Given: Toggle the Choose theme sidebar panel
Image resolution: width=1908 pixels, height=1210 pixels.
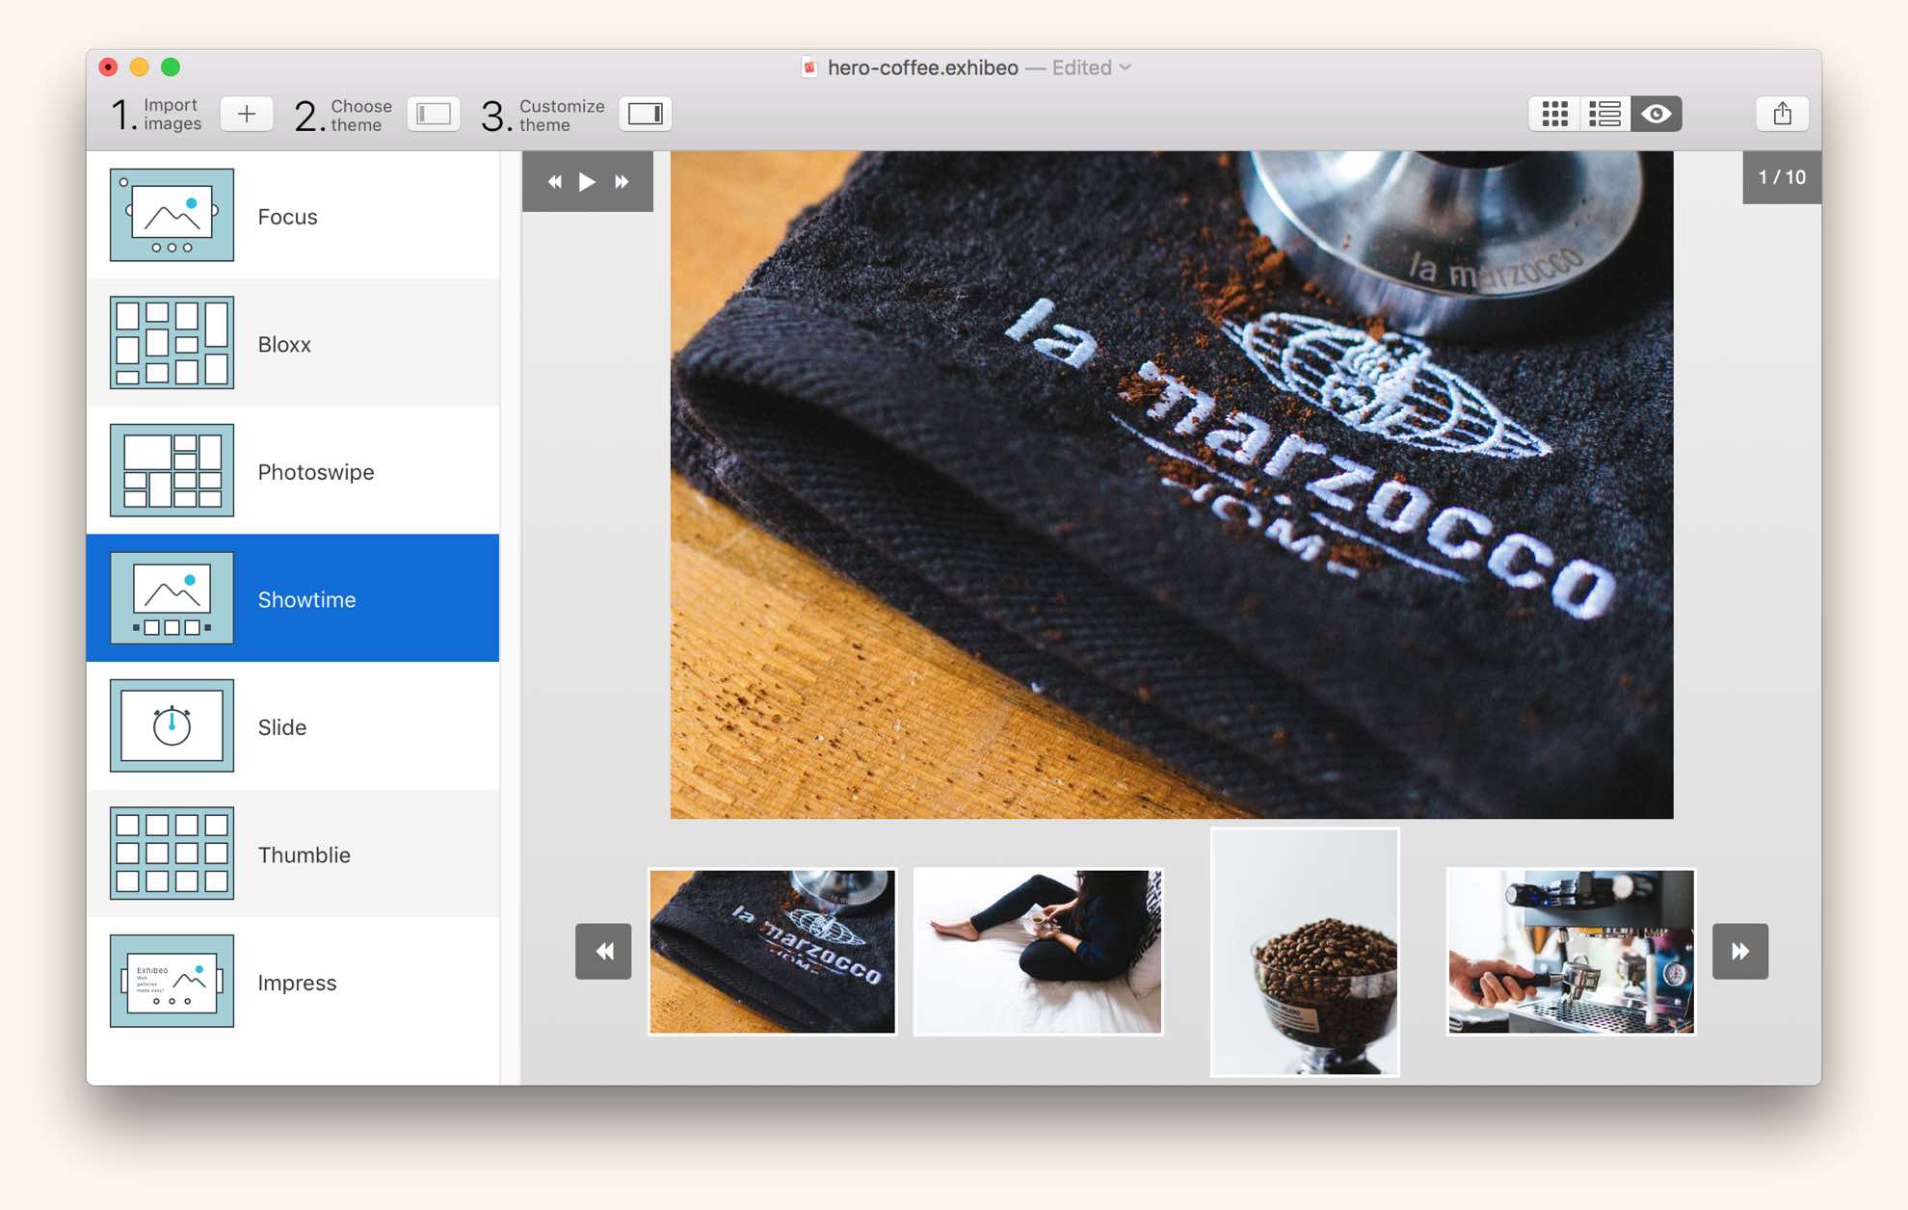Looking at the screenshot, I should click(x=433, y=115).
